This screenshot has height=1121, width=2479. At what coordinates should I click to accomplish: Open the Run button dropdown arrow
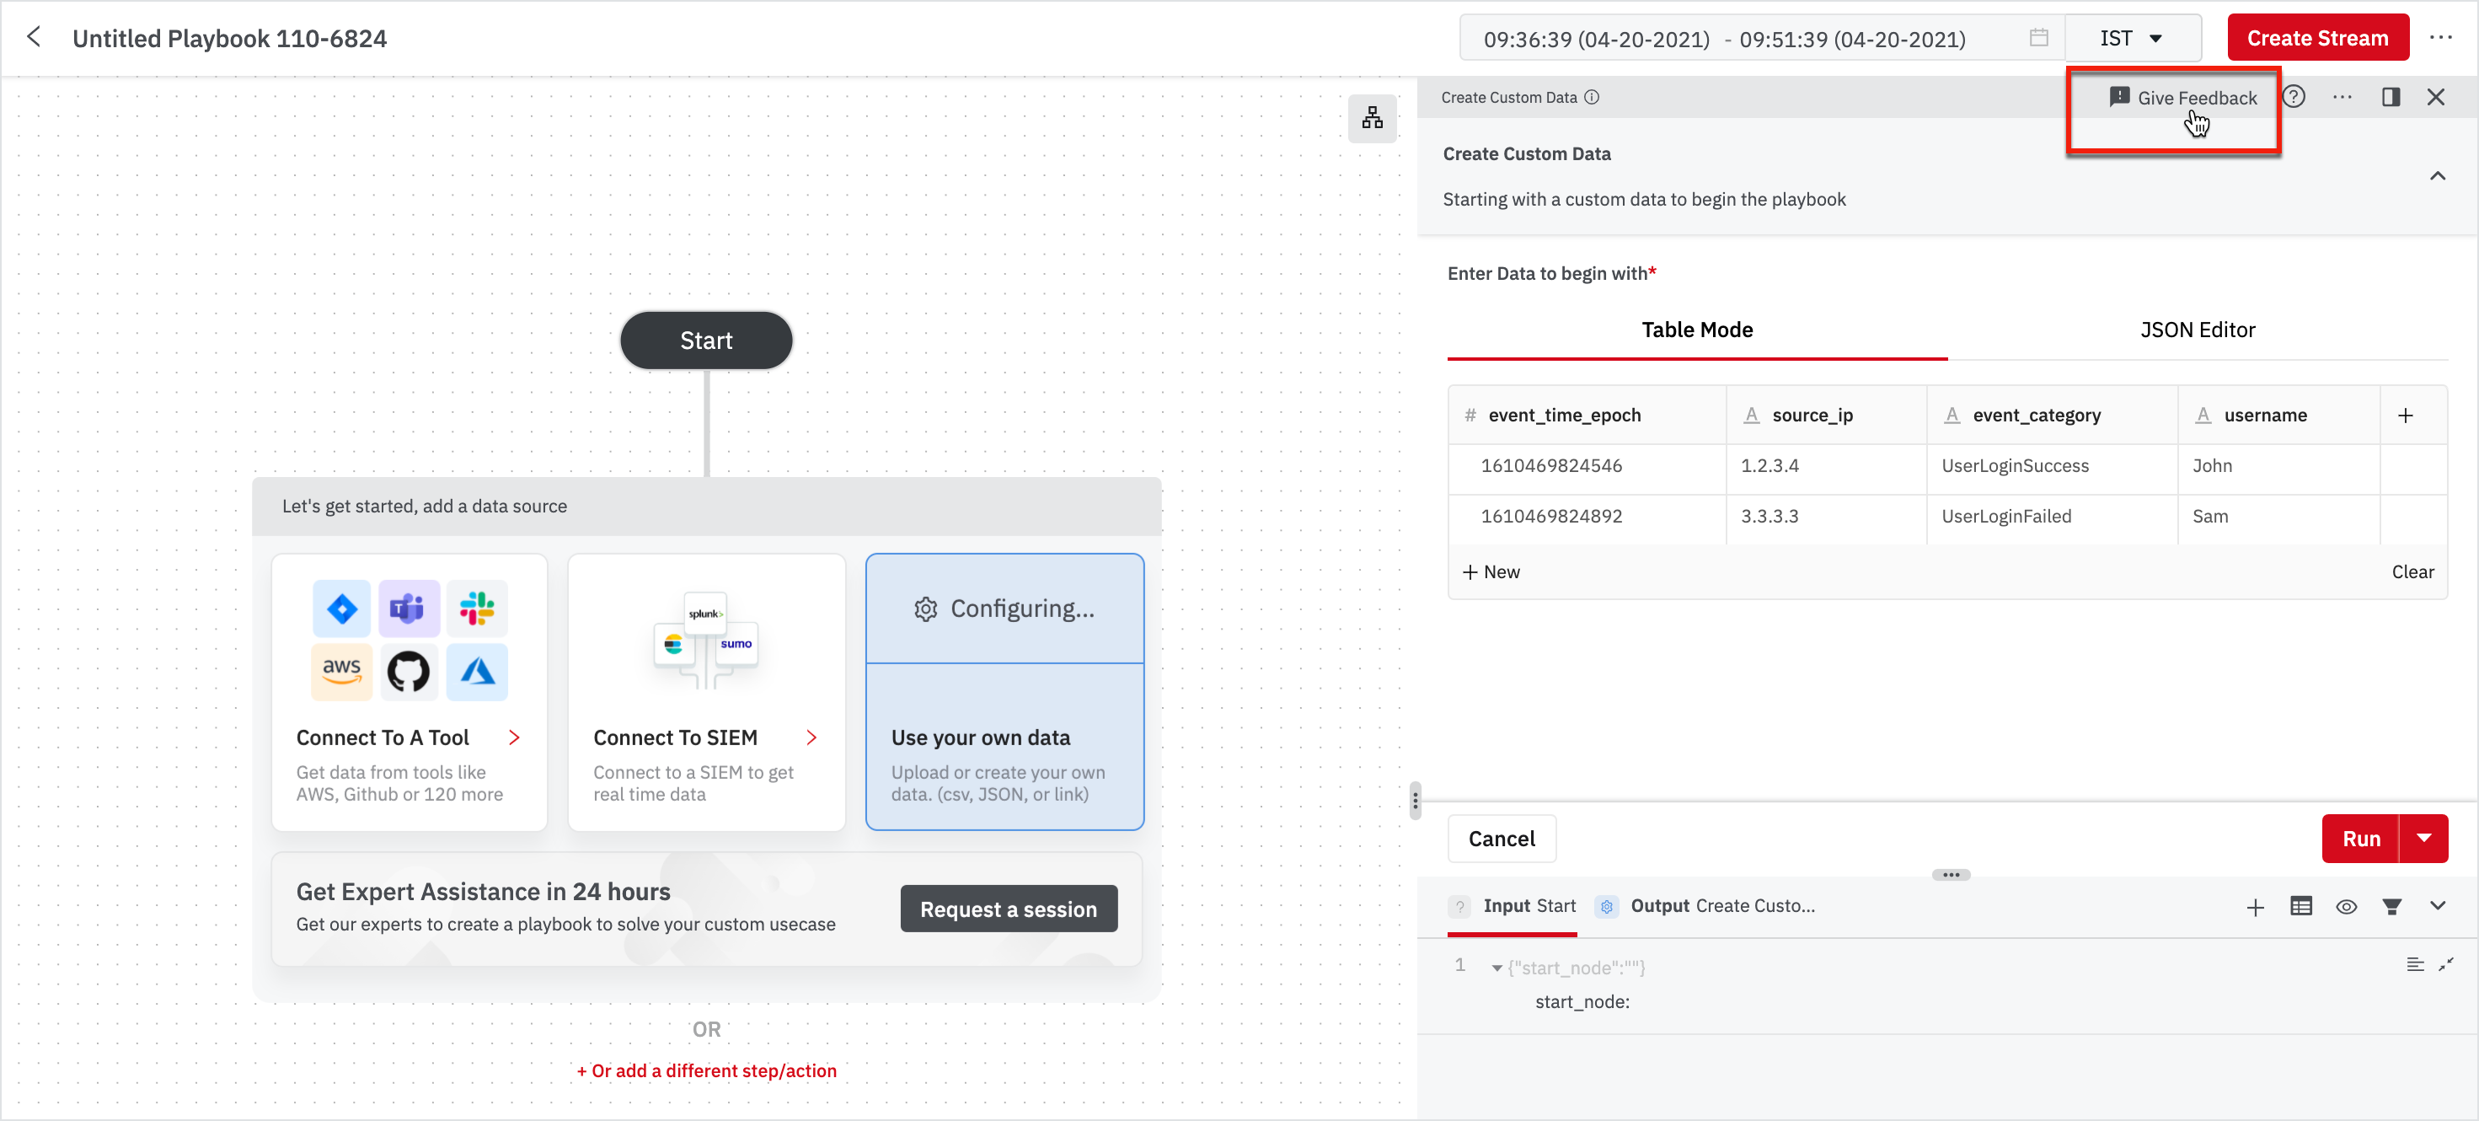[x=2423, y=838]
